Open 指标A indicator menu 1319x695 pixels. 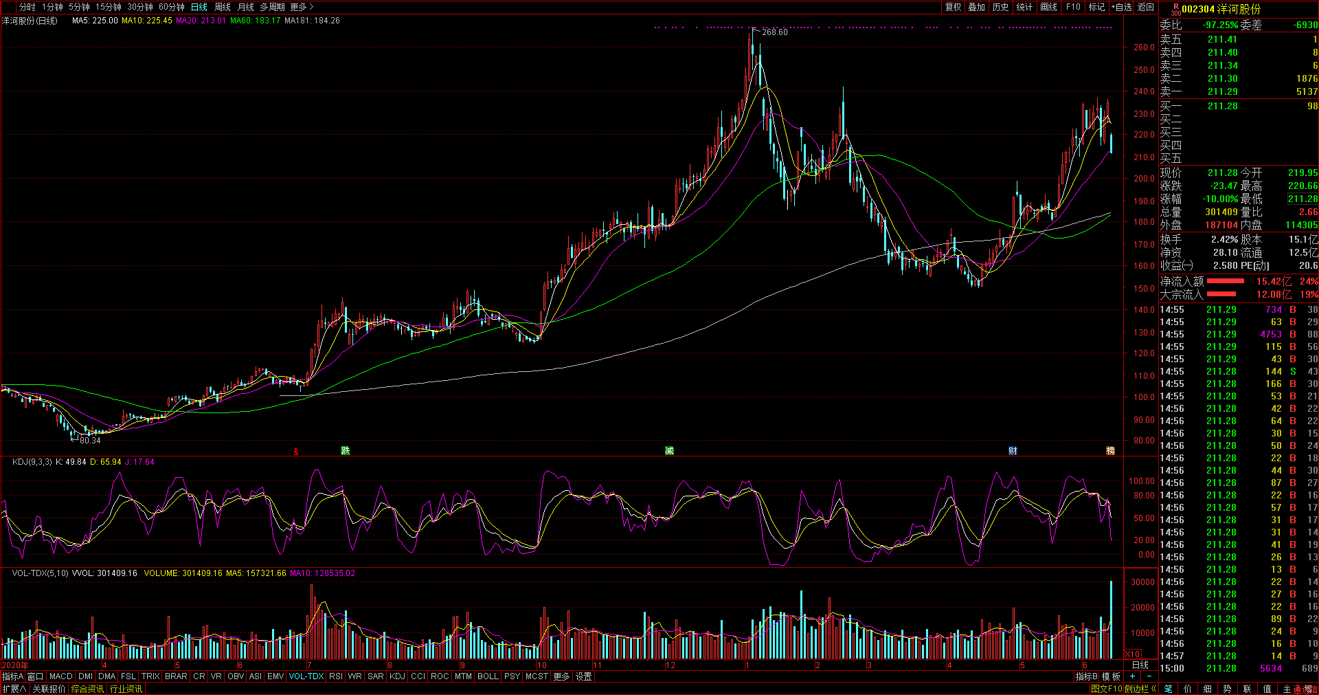pyautogui.click(x=12, y=676)
